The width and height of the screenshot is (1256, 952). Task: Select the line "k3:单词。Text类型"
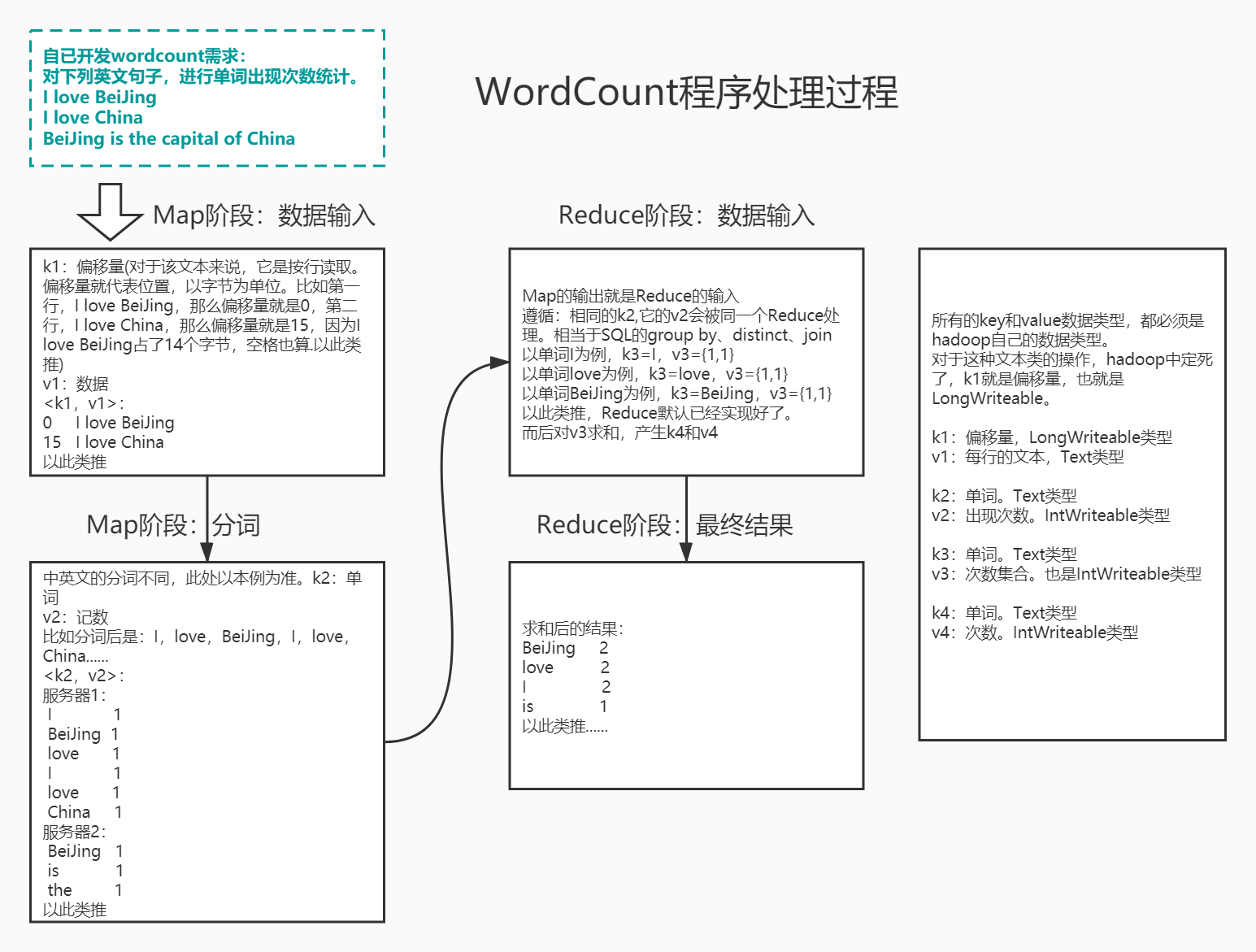(x=1004, y=554)
